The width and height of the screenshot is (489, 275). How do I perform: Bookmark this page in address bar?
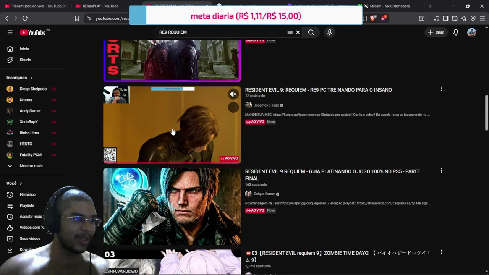tap(77, 18)
